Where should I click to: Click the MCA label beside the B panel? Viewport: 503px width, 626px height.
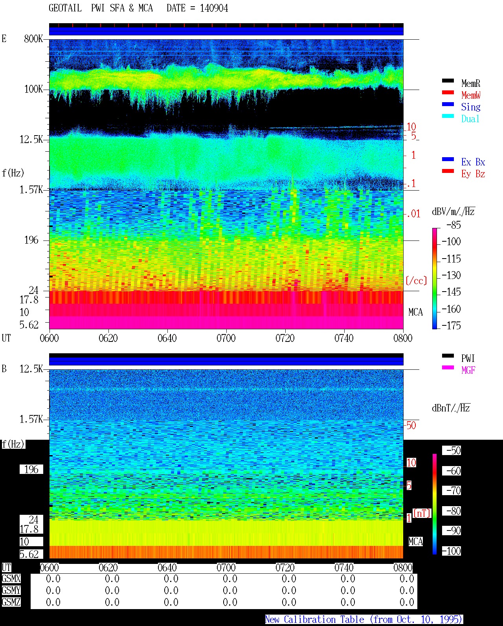(415, 542)
